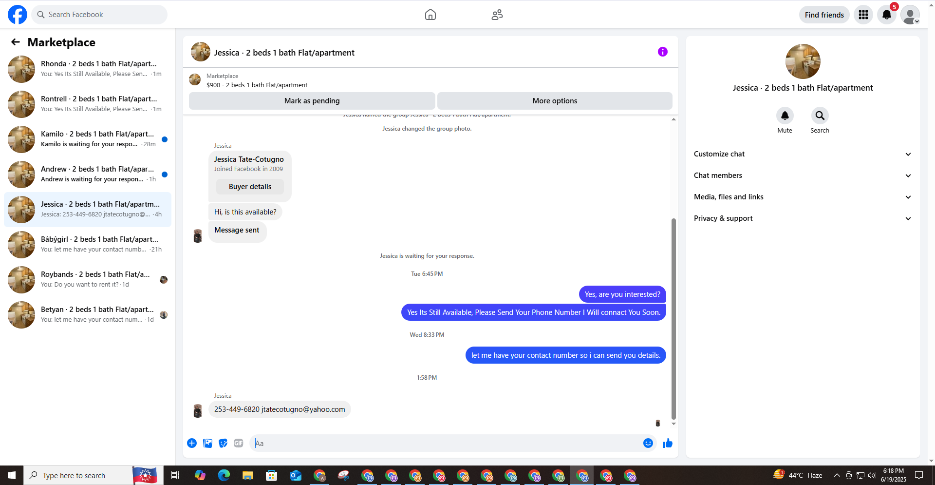Click the back arrow beside Marketplace
The height and width of the screenshot is (485, 935).
point(16,42)
